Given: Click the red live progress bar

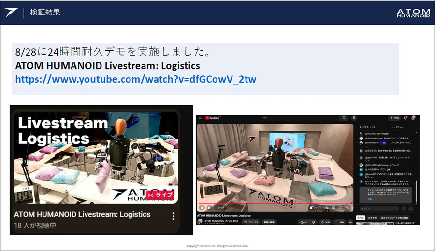Looking at the screenshot, I should (275, 203).
